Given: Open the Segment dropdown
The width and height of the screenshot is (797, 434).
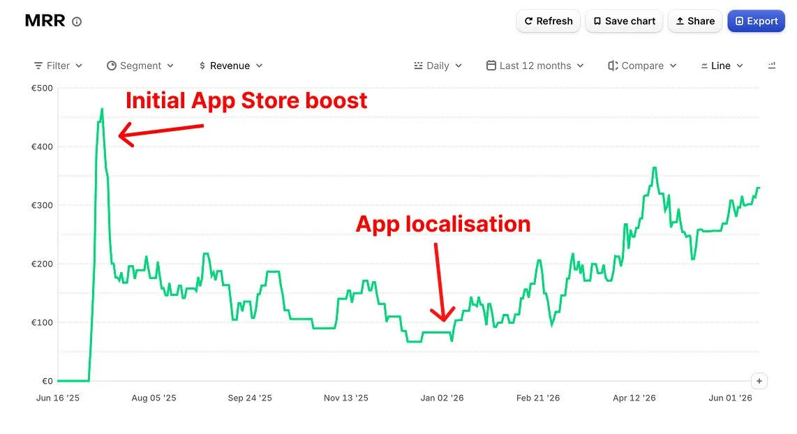Looking at the screenshot, I should tap(140, 66).
